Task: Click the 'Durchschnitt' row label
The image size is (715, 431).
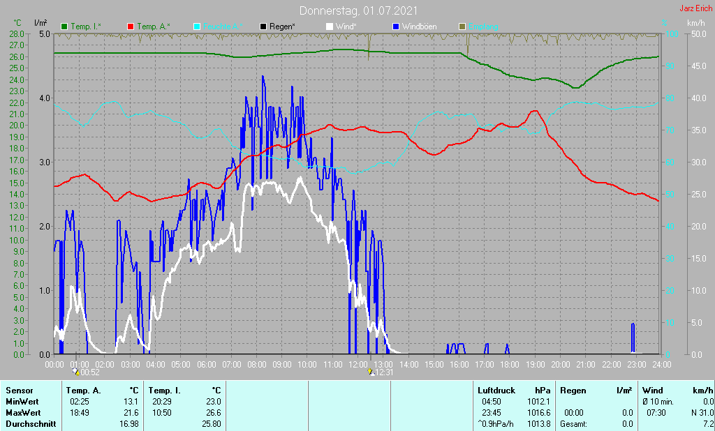Action: coord(31,424)
